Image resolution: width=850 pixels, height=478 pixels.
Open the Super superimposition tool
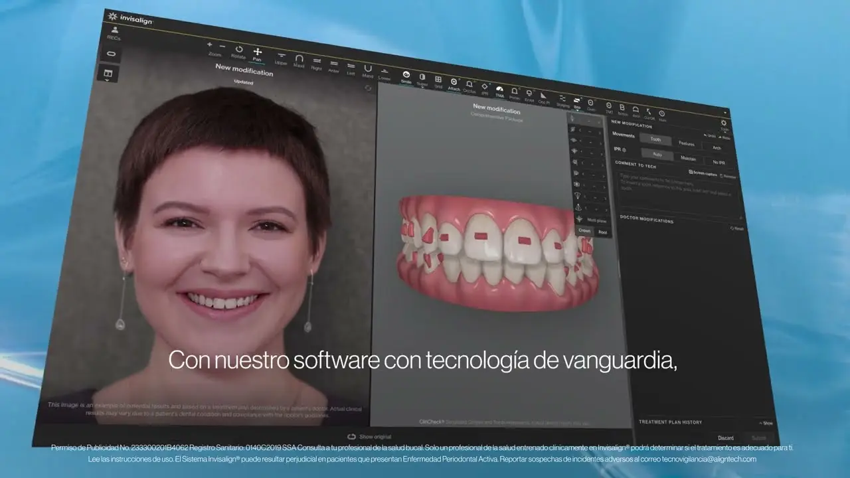[422, 80]
